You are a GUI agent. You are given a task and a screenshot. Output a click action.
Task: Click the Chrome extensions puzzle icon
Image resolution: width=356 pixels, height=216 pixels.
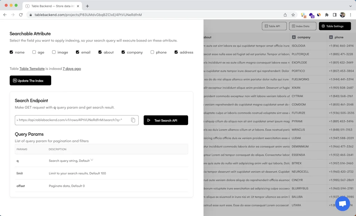326,15
